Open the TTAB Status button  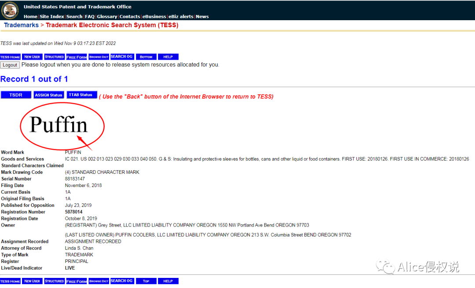pos(82,95)
